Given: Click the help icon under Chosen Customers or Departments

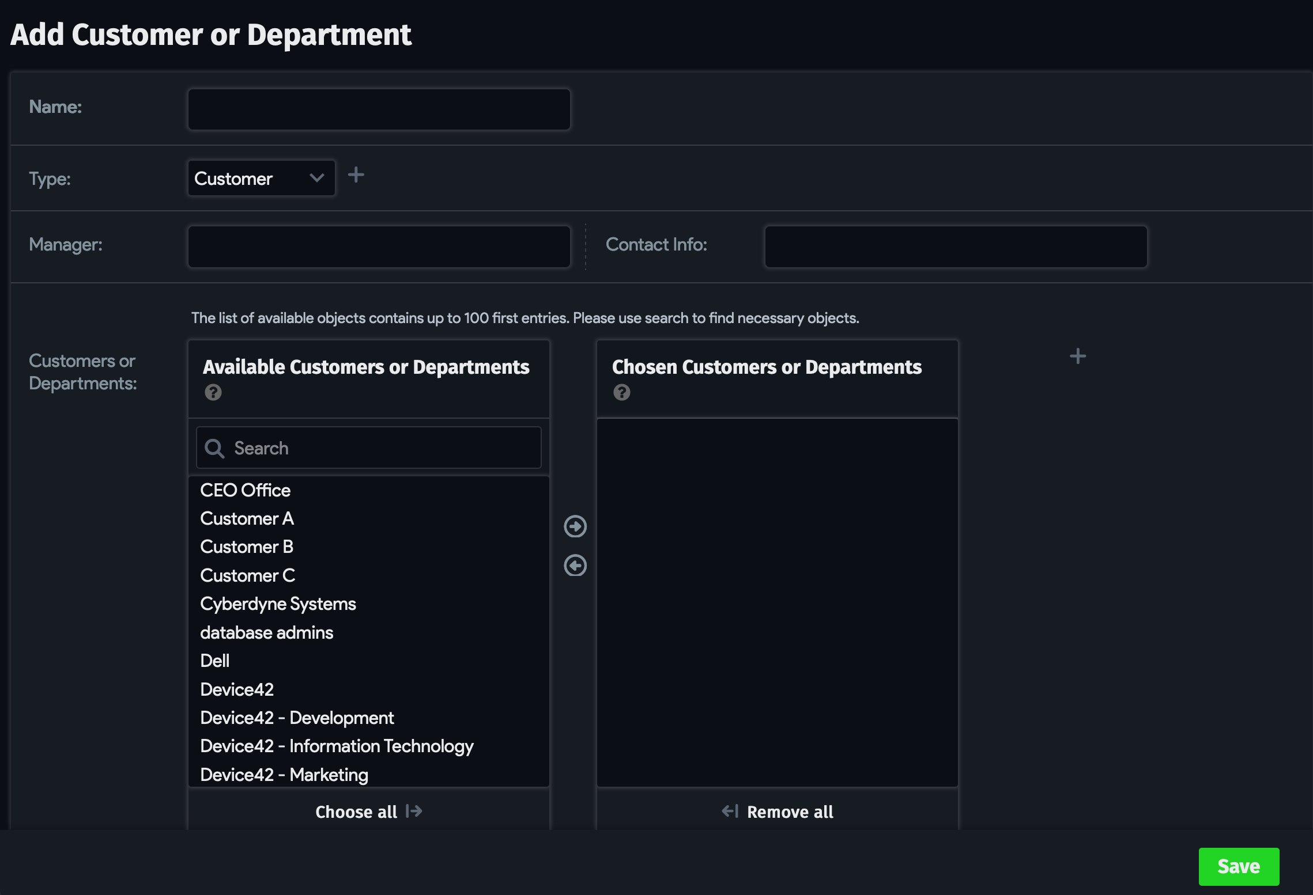Looking at the screenshot, I should (621, 393).
